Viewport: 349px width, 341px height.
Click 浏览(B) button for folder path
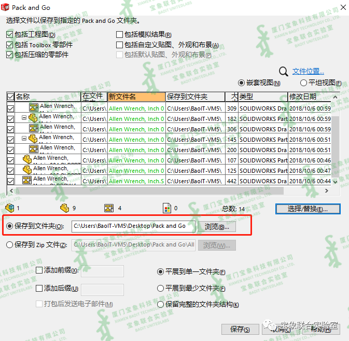pos(217,226)
